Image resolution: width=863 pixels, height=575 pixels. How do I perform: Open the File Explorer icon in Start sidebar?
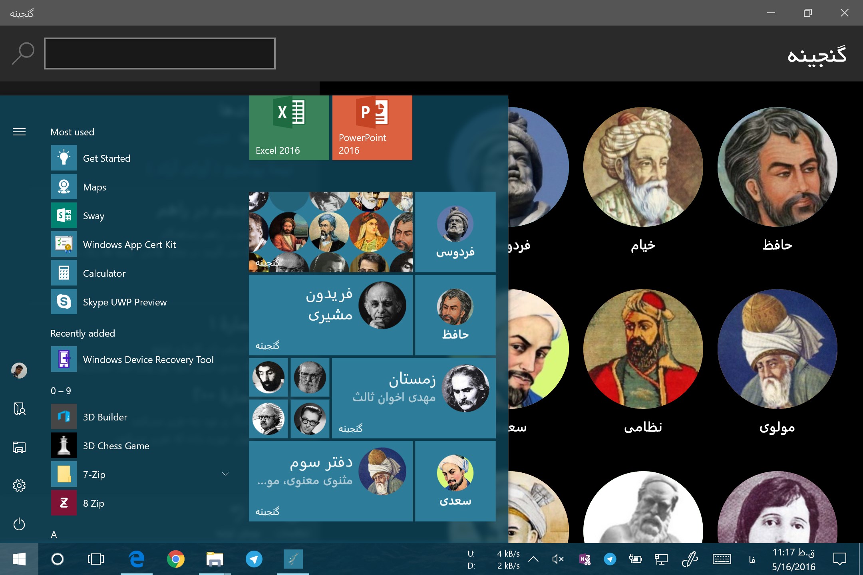point(19,447)
